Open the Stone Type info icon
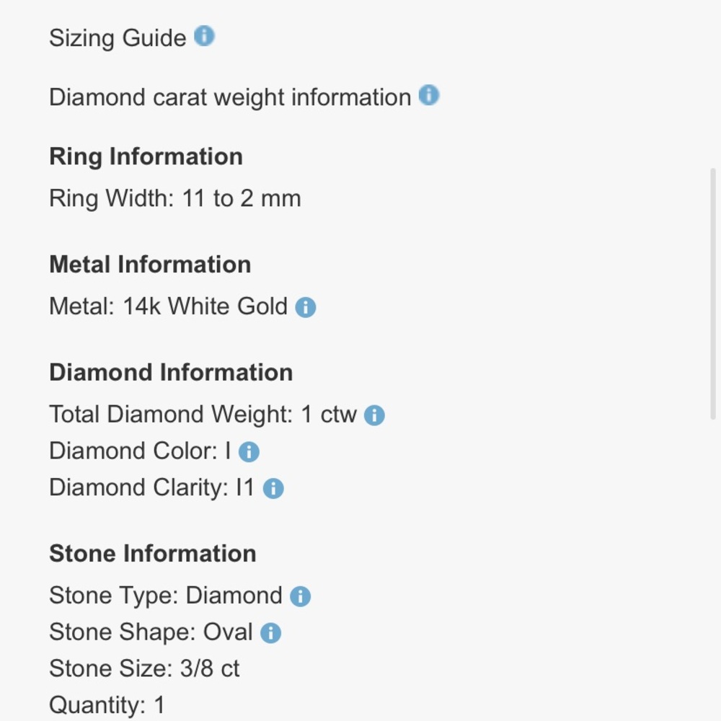721x721 pixels. coord(301,595)
